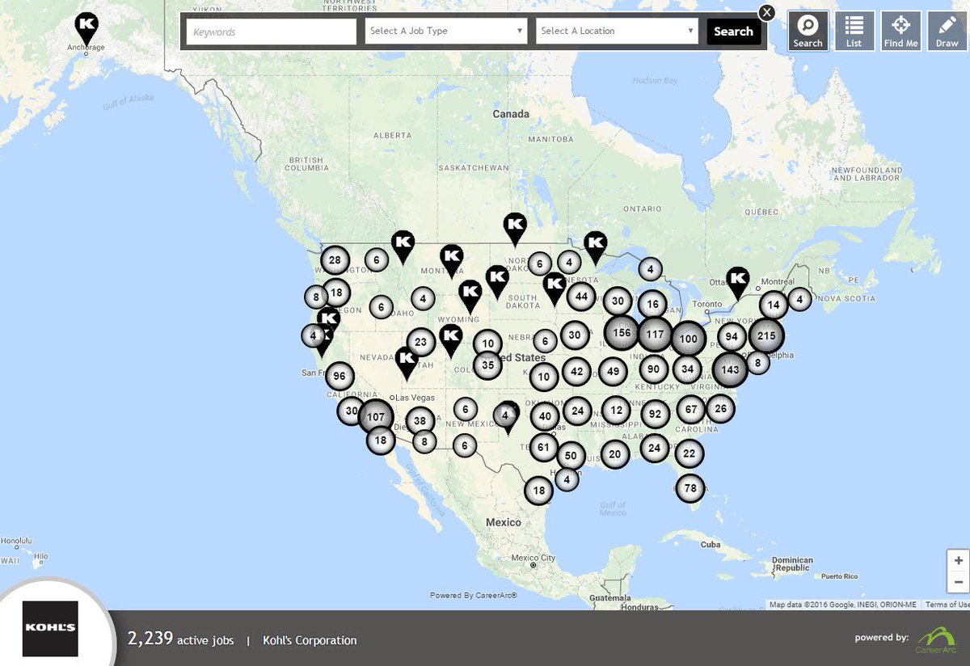Click the Keywords input field
The width and height of the screenshot is (970, 666).
point(271,32)
